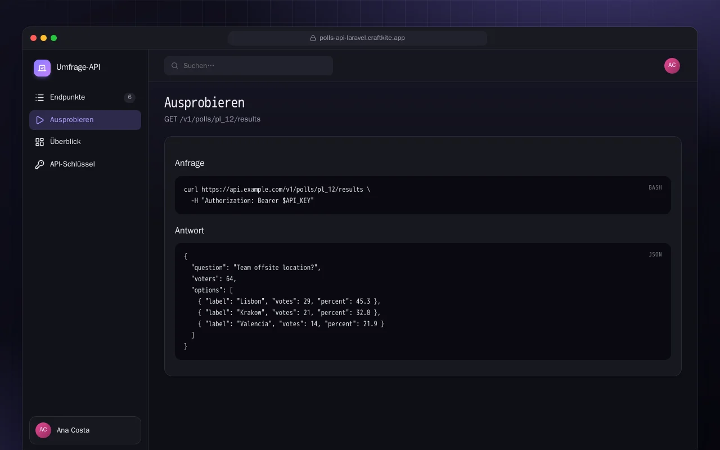720x450 pixels.
Task: Click the API-Schlüssel key icon
Action: (39, 164)
